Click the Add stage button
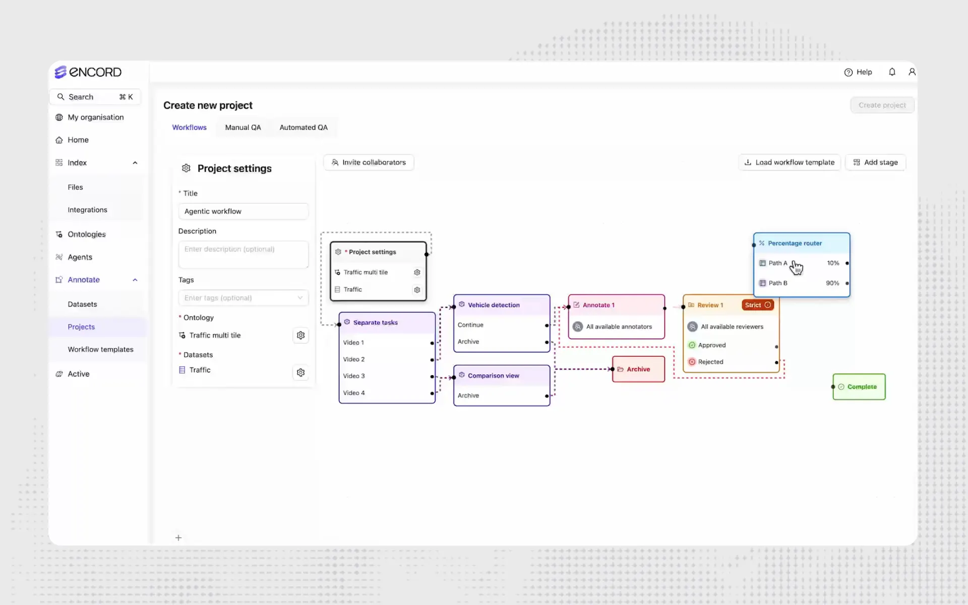 point(875,162)
